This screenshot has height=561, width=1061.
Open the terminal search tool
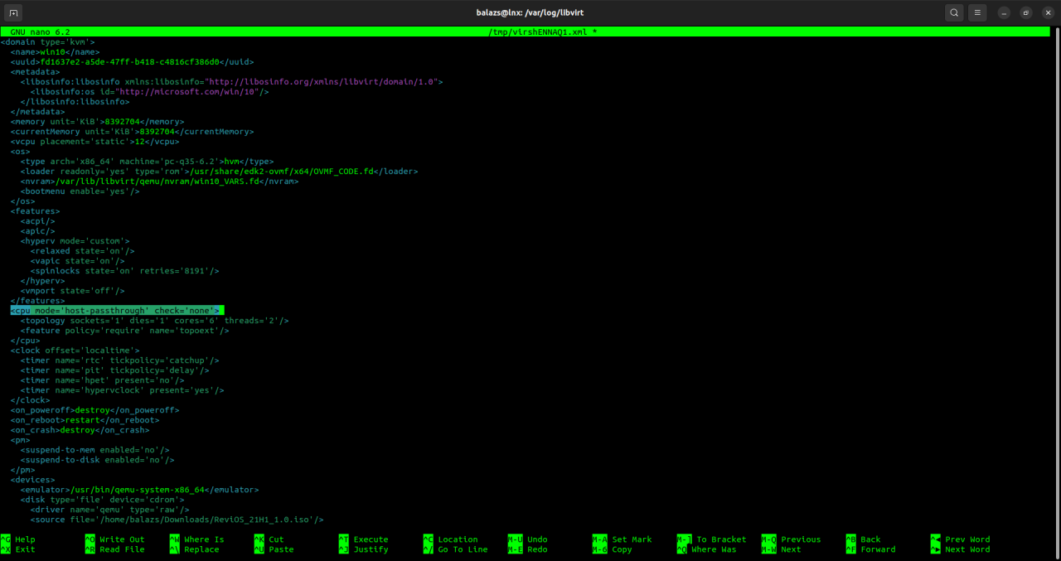coord(954,12)
